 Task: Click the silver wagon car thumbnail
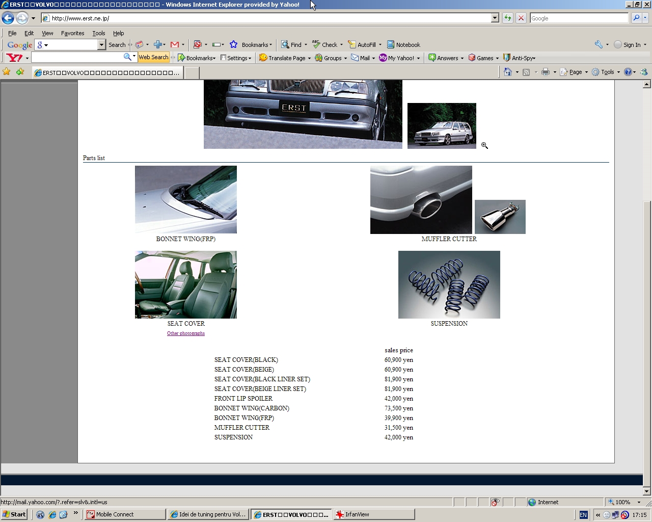tap(442, 126)
